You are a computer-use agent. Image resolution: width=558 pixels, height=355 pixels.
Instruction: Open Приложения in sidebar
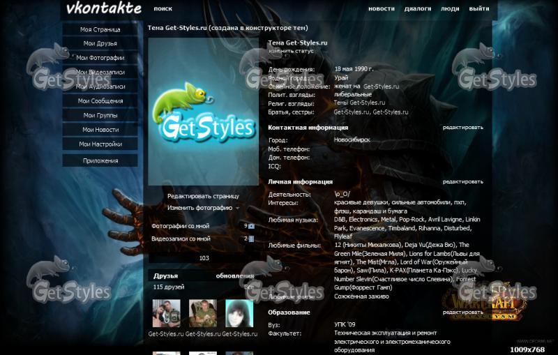(100, 160)
